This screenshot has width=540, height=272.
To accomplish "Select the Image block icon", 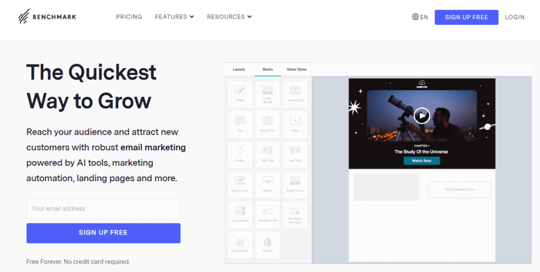I will [240, 91].
